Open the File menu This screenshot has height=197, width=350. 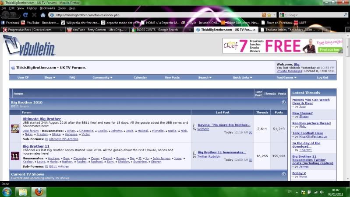tap(4, 8)
